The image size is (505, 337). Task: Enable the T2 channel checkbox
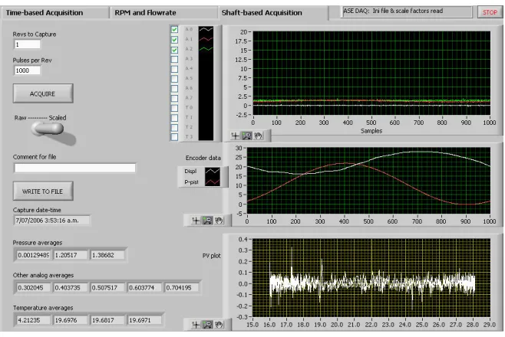pos(174,127)
